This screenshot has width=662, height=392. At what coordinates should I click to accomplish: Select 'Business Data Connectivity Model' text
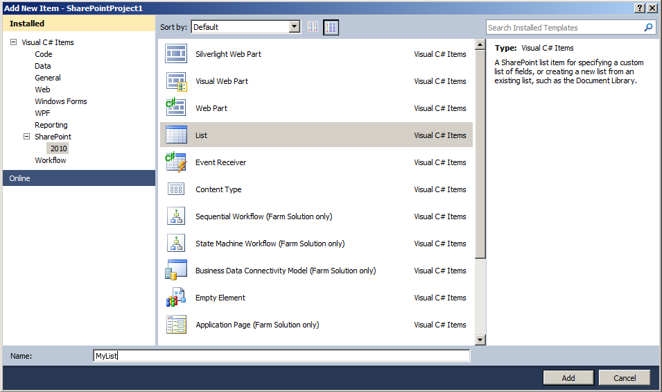(251, 271)
